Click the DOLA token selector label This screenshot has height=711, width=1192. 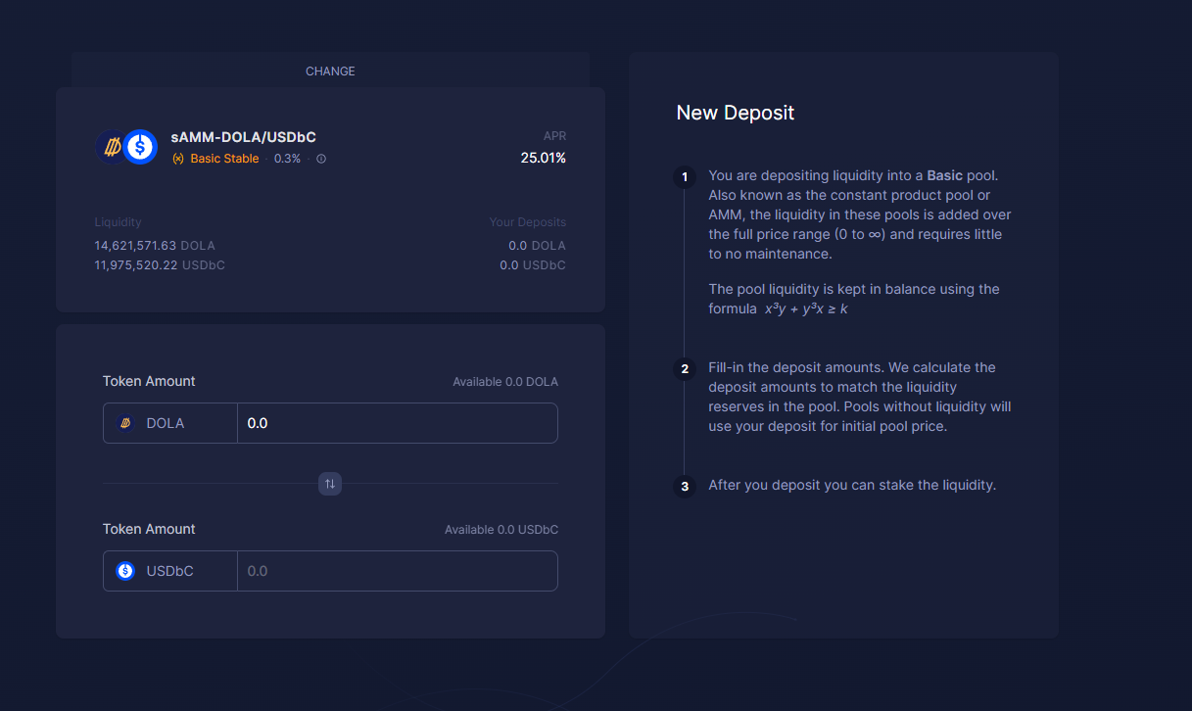tap(166, 423)
